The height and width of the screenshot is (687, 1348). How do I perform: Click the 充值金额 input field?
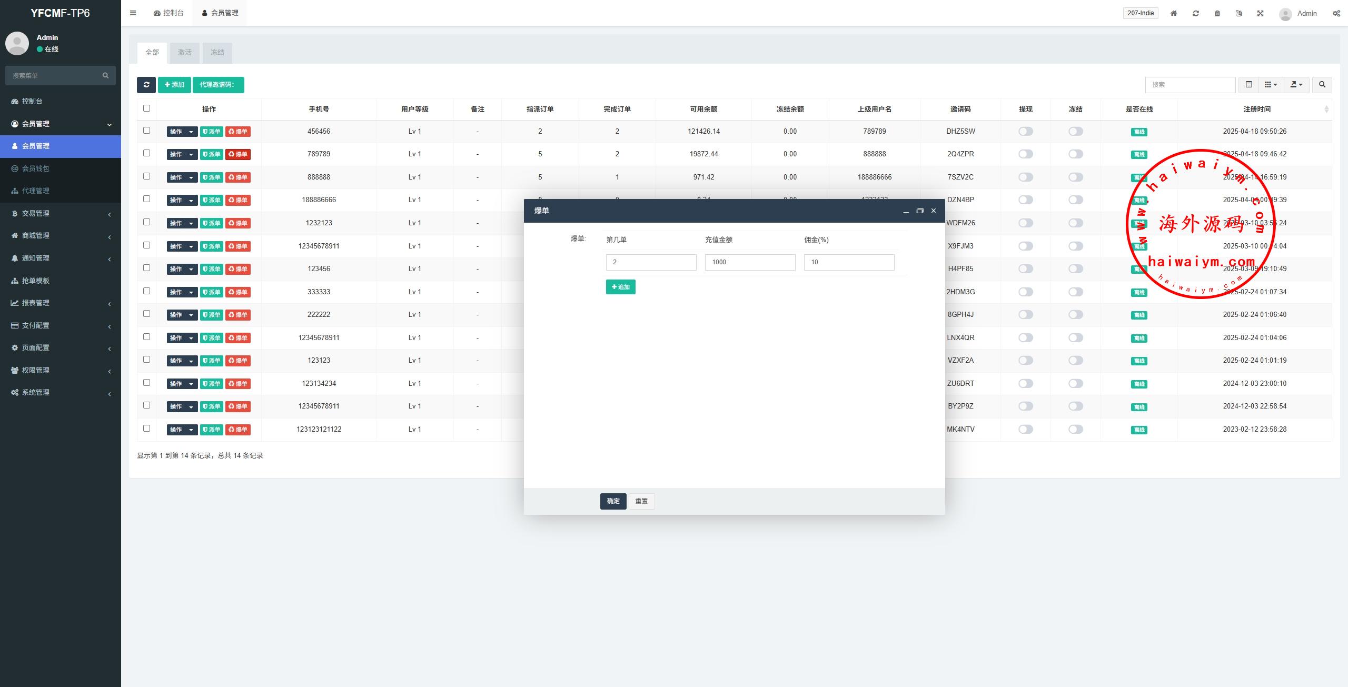point(750,262)
